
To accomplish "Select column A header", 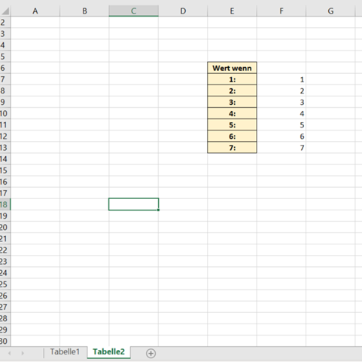I will pyautogui.click(x=35, y=11).
